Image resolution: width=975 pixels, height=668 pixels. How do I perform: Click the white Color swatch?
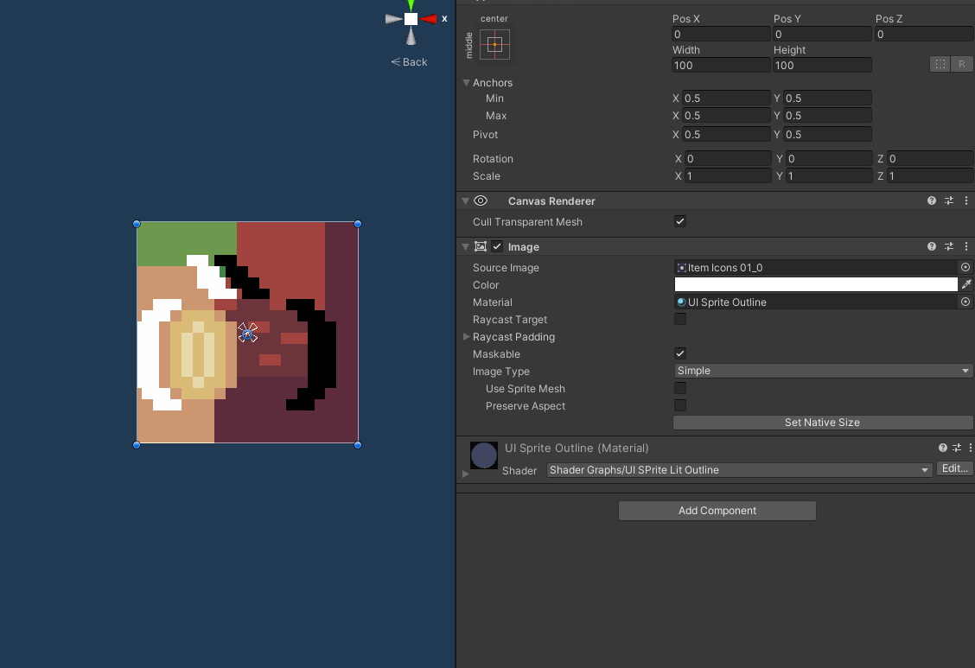[x=812, y=284]
